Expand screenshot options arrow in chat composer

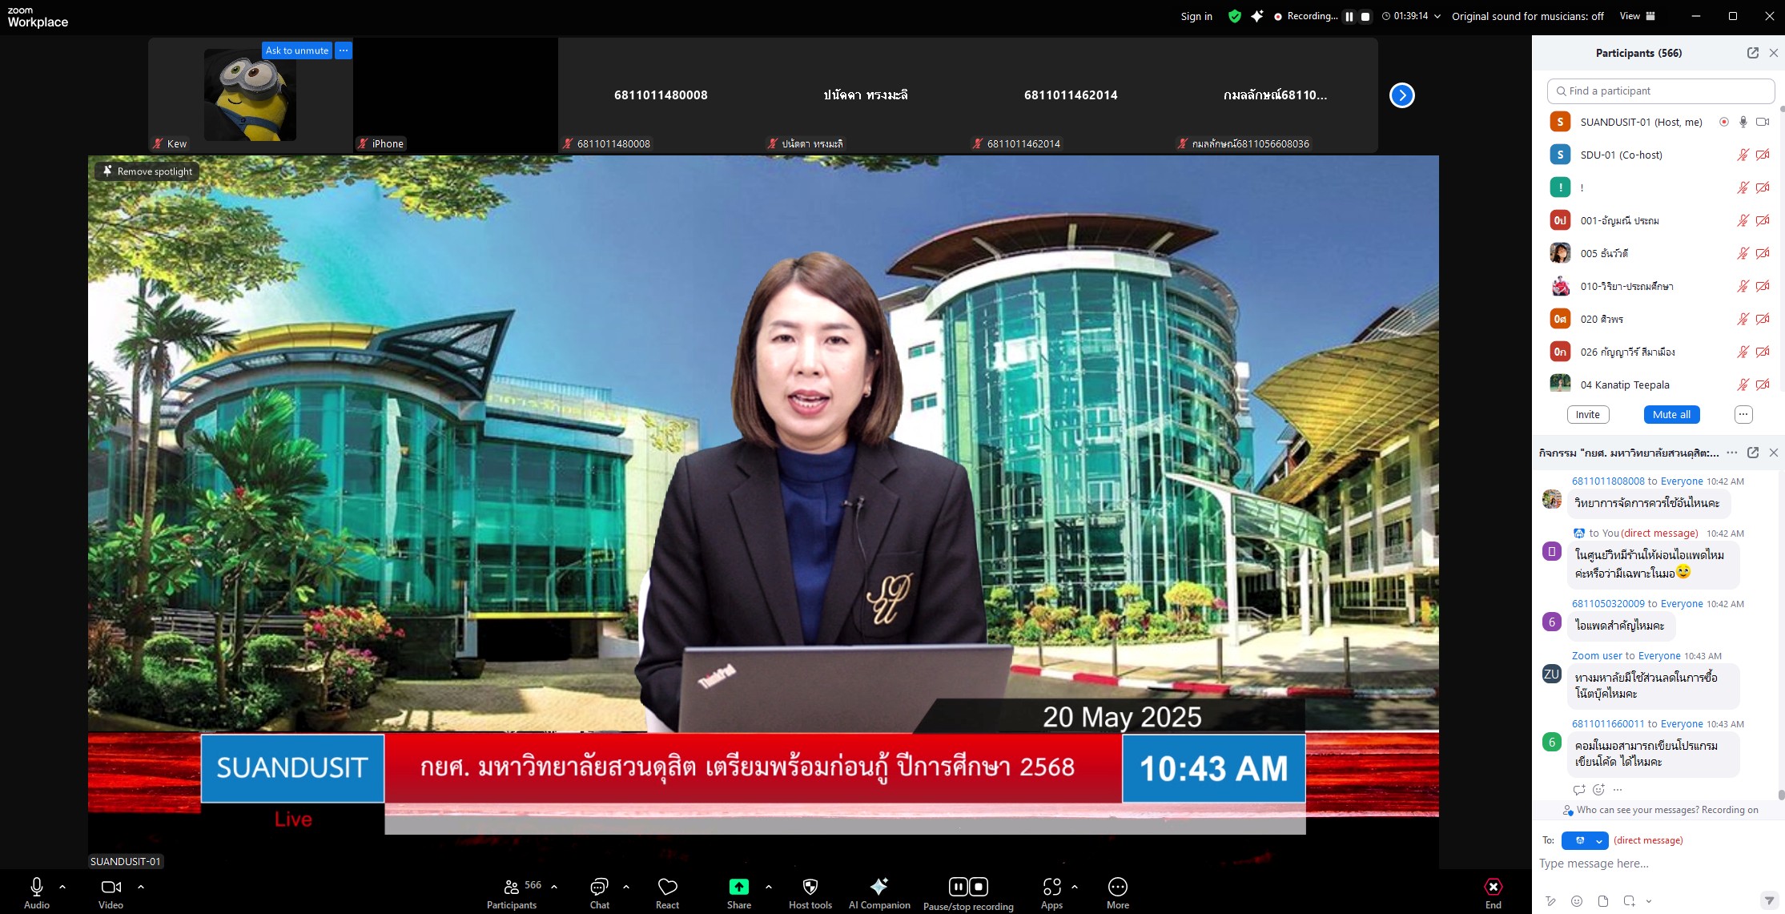(1648, 901)
